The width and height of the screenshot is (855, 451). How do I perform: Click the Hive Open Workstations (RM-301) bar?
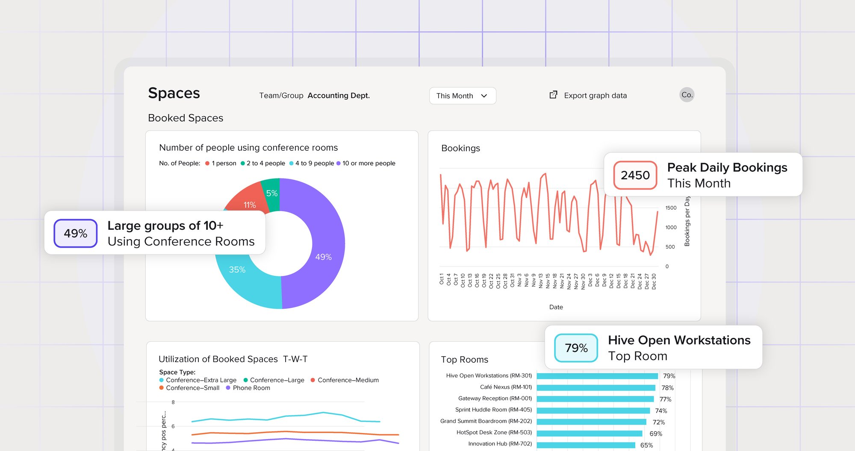[597, 376]
